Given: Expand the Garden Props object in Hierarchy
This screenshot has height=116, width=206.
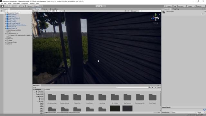Looking at the screenshot, I should click(5, 42).
